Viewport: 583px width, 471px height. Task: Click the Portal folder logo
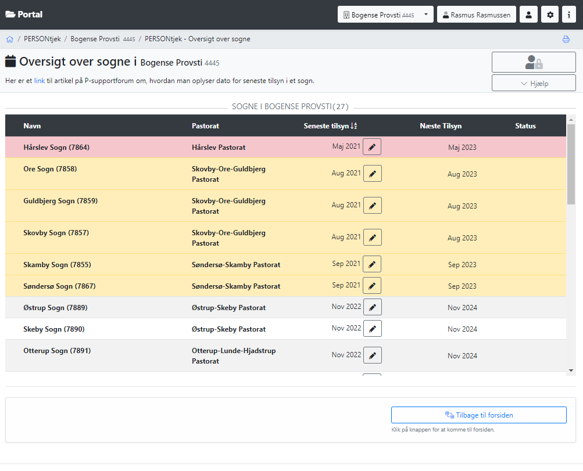[24, 15]
